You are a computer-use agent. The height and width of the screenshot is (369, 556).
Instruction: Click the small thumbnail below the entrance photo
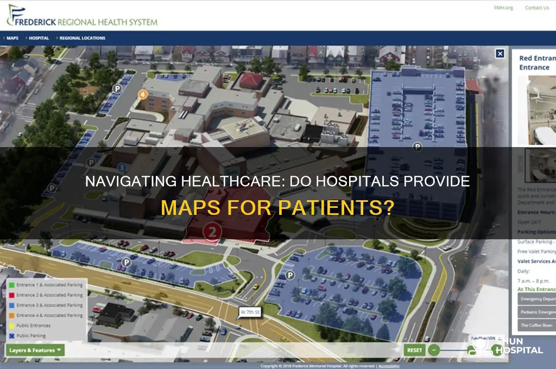540,165
